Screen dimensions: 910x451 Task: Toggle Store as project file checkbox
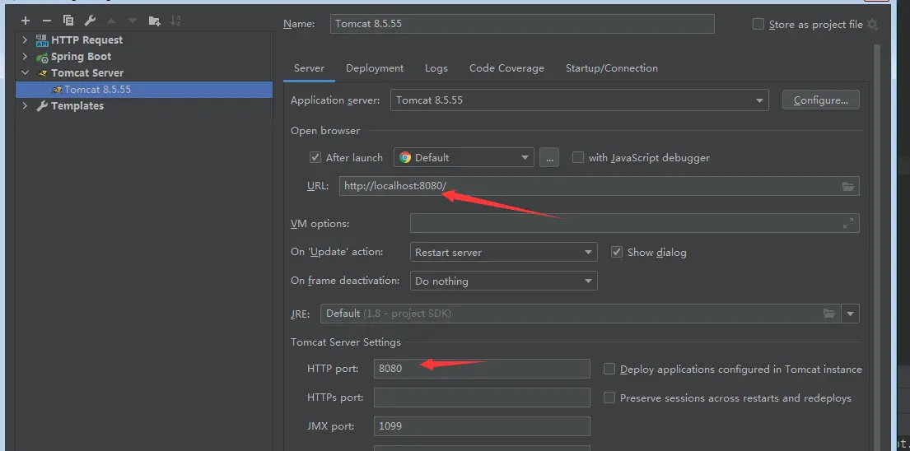[758, 25]
